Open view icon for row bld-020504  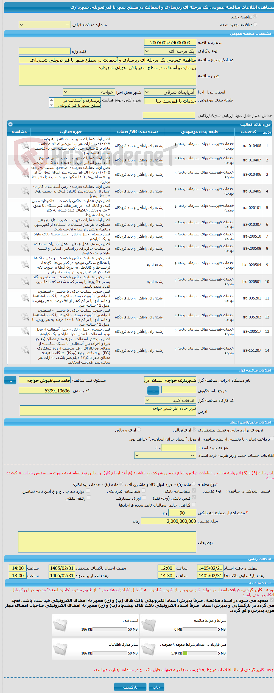(25, 265)
